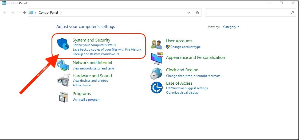Image resolution: width=299 pixels, height=140 pixels.
Task: Click Change account type link
Action: click(186, 47)
